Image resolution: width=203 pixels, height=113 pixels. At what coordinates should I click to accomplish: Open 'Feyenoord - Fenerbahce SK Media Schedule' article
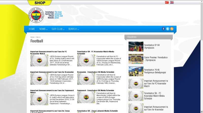pos(95,90)
